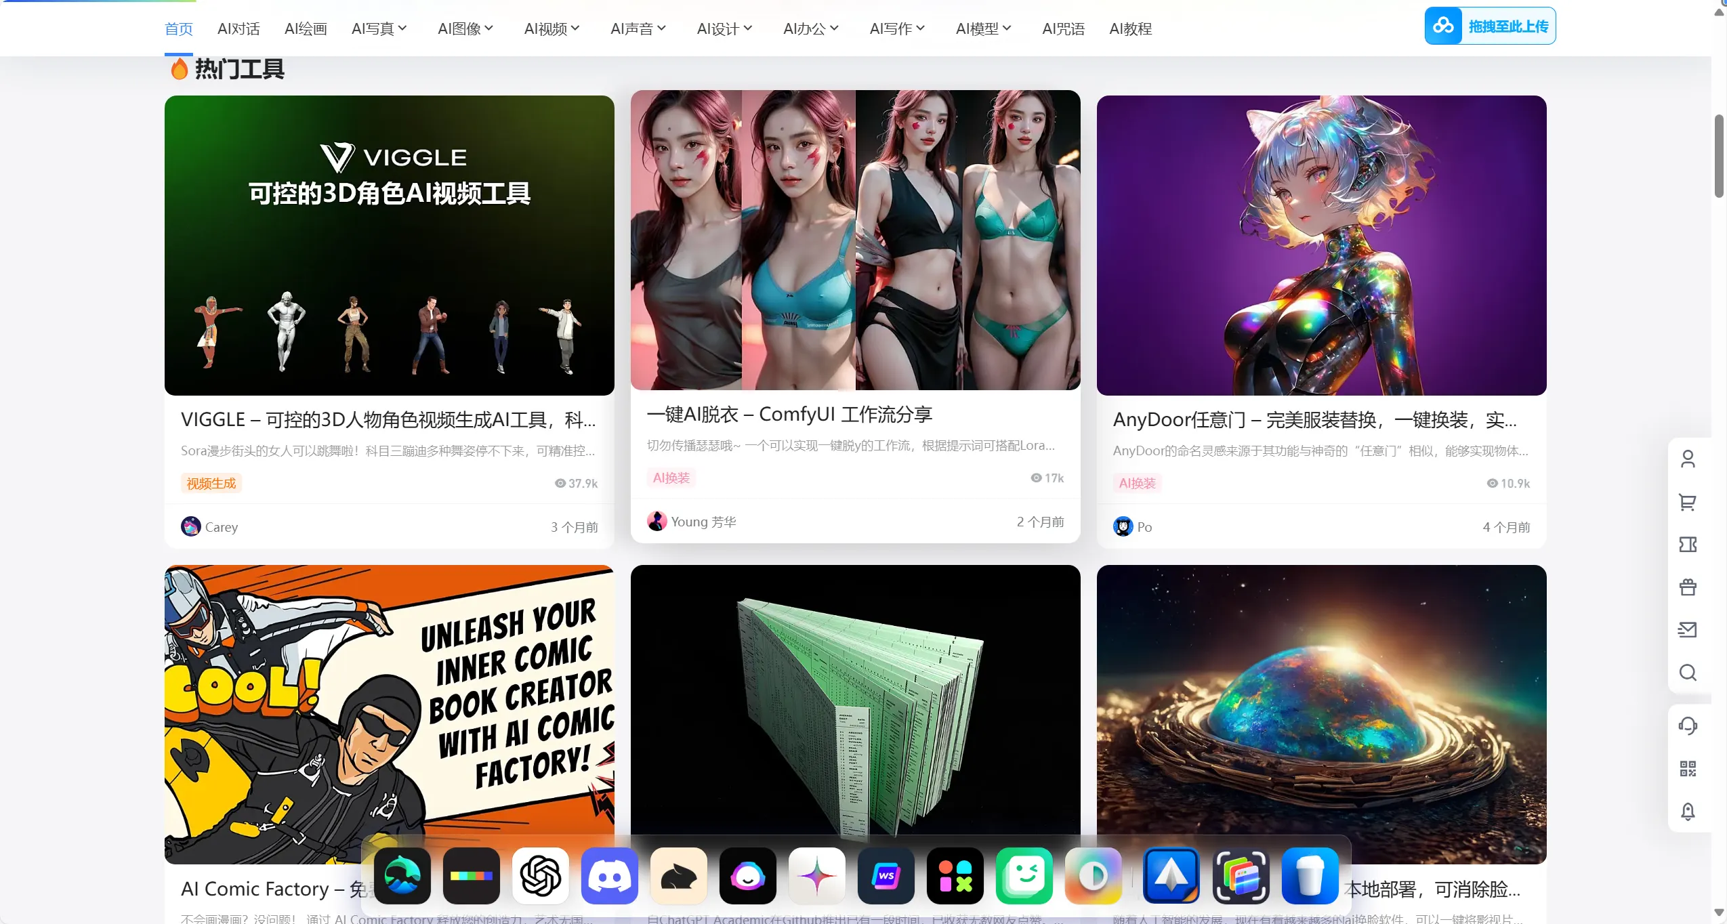Image resolution: width=1727 pixels, height=924 pixels.
Task: Expand the AI写真 dropdown menu
Action: (379, 28)
